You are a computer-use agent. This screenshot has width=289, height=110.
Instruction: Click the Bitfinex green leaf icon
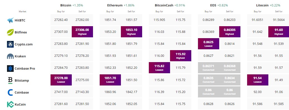(x=10, y=32)
